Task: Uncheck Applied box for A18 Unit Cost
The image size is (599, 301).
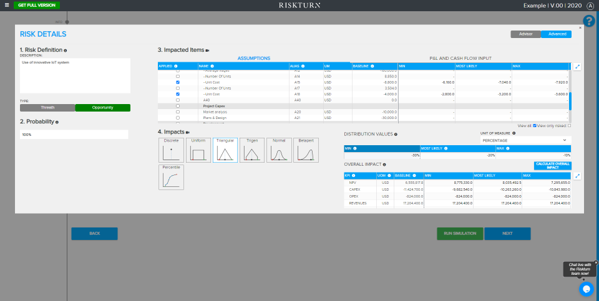Action: [x=178, y=94]
